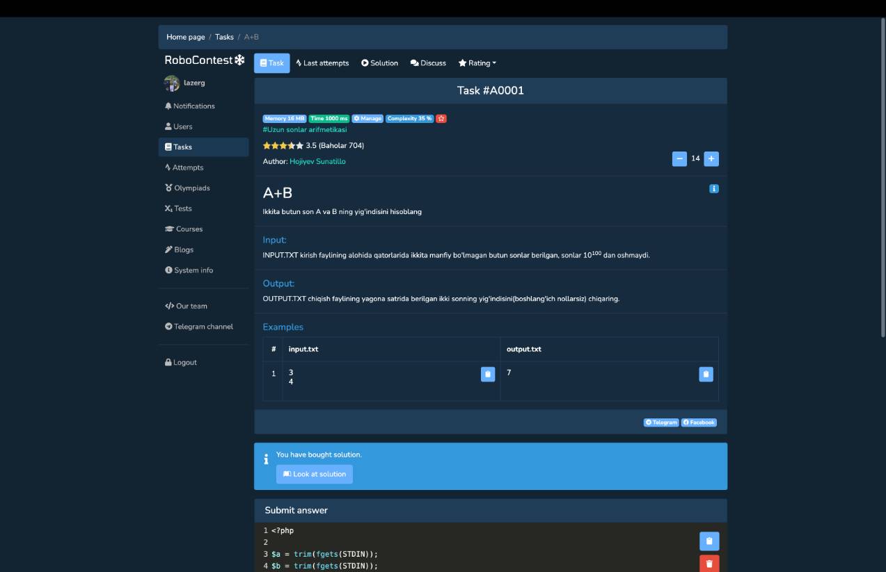The height and width of the screenshot is (572, 886).
Task: Open the Discuss tab
Action: click(428, 63)
